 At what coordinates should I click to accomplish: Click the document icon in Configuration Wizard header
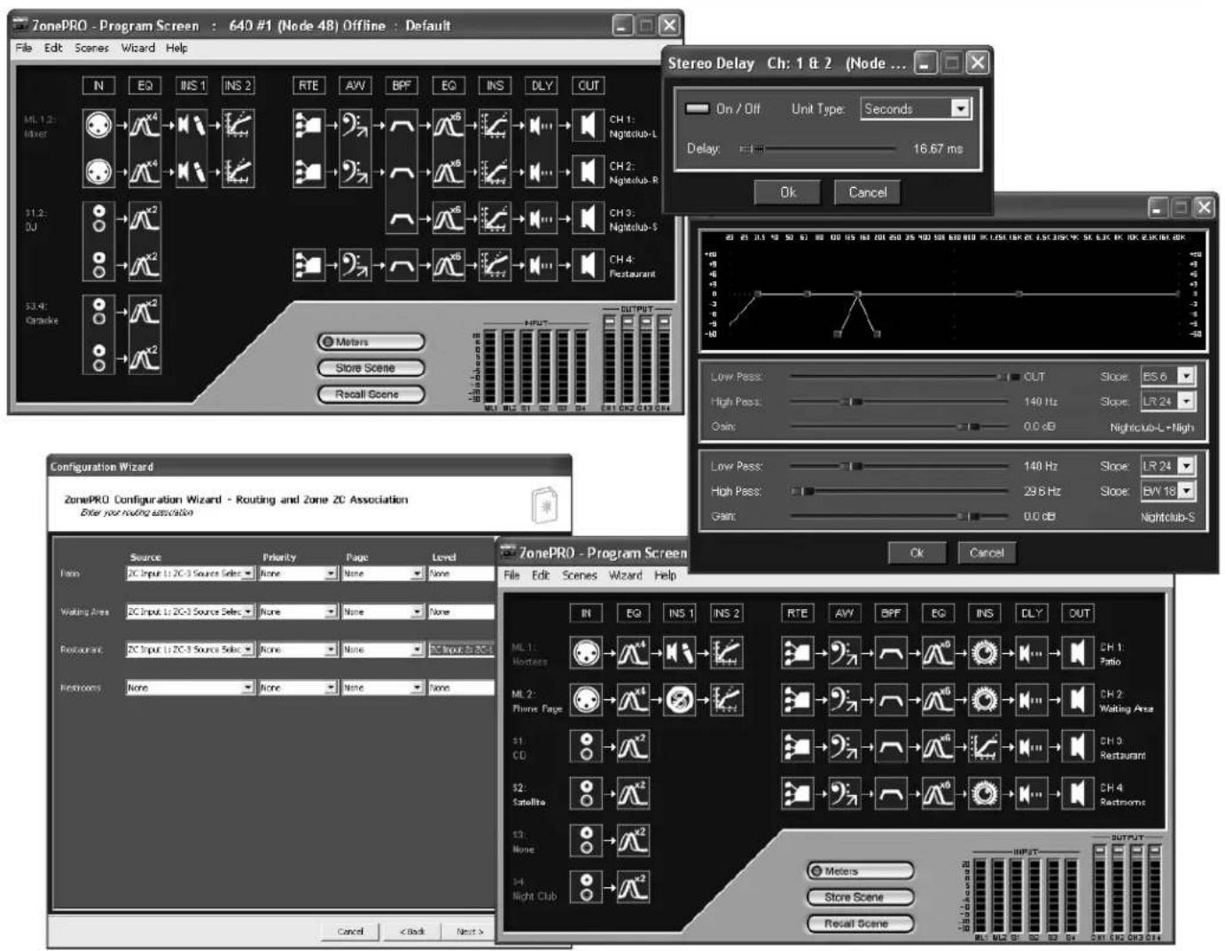(x=544, y=504)
